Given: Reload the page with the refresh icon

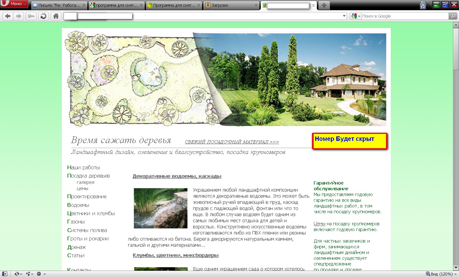Looking at the screenshot, I should point(43,16).
